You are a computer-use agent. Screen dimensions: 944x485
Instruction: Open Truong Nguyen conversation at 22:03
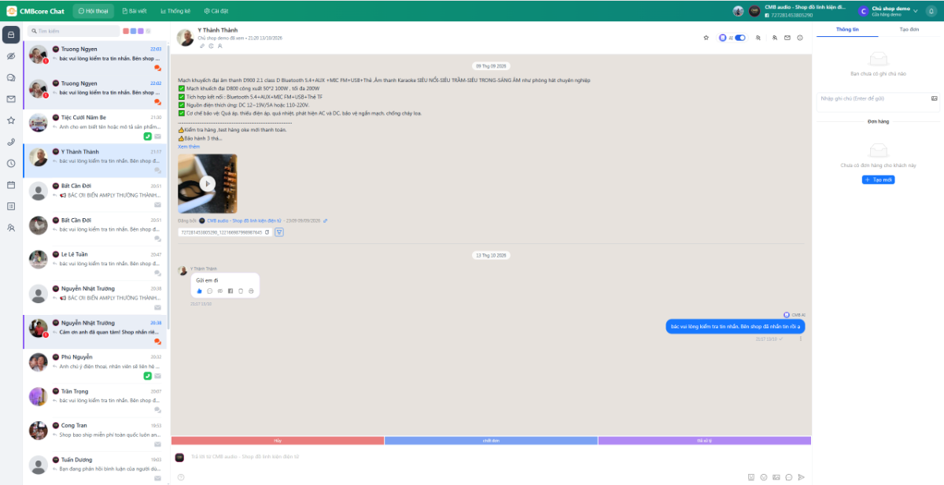point(95,58)
